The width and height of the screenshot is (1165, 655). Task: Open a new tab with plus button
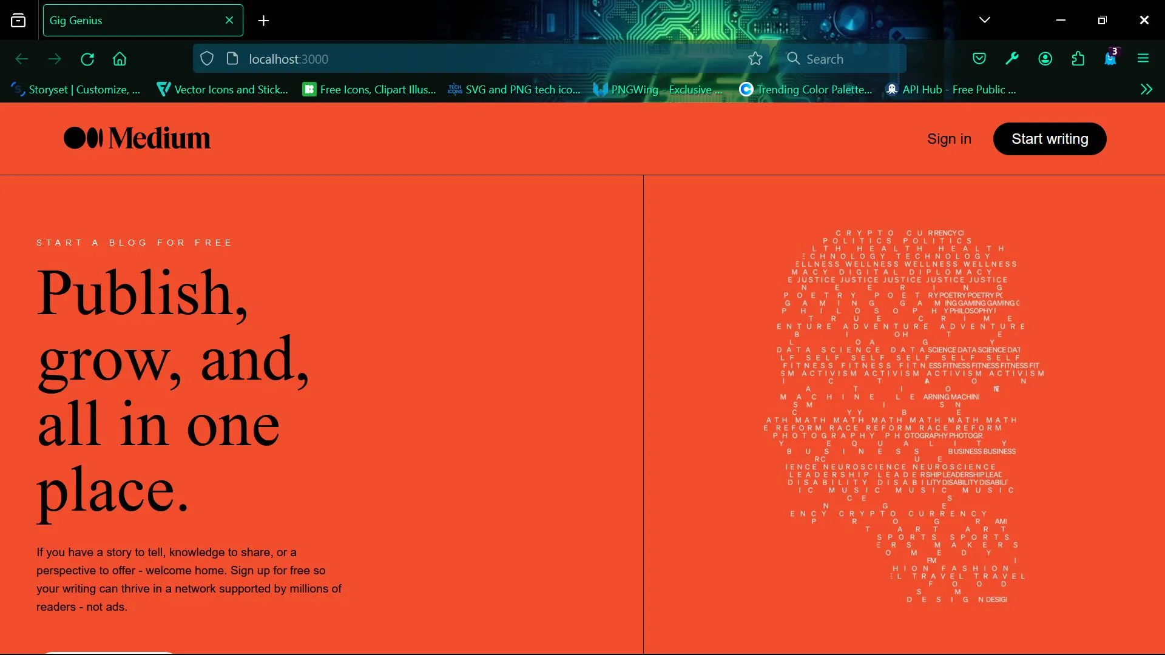pos(263,21)
